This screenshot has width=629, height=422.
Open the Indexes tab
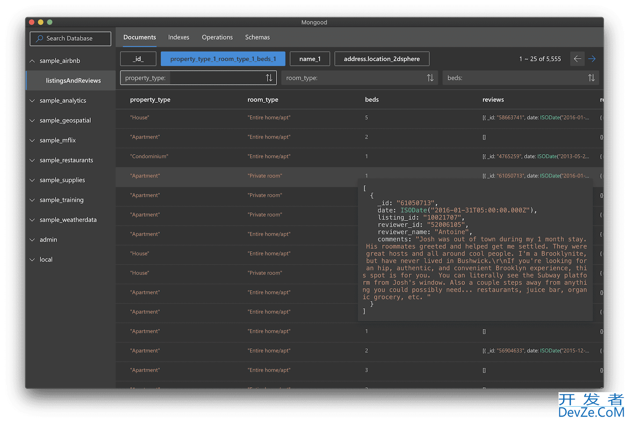pyautogui.click(x=178, y=37)
